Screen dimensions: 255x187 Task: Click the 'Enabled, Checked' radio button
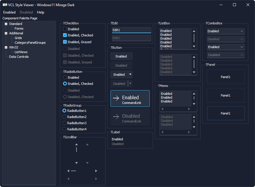[65, 84]
